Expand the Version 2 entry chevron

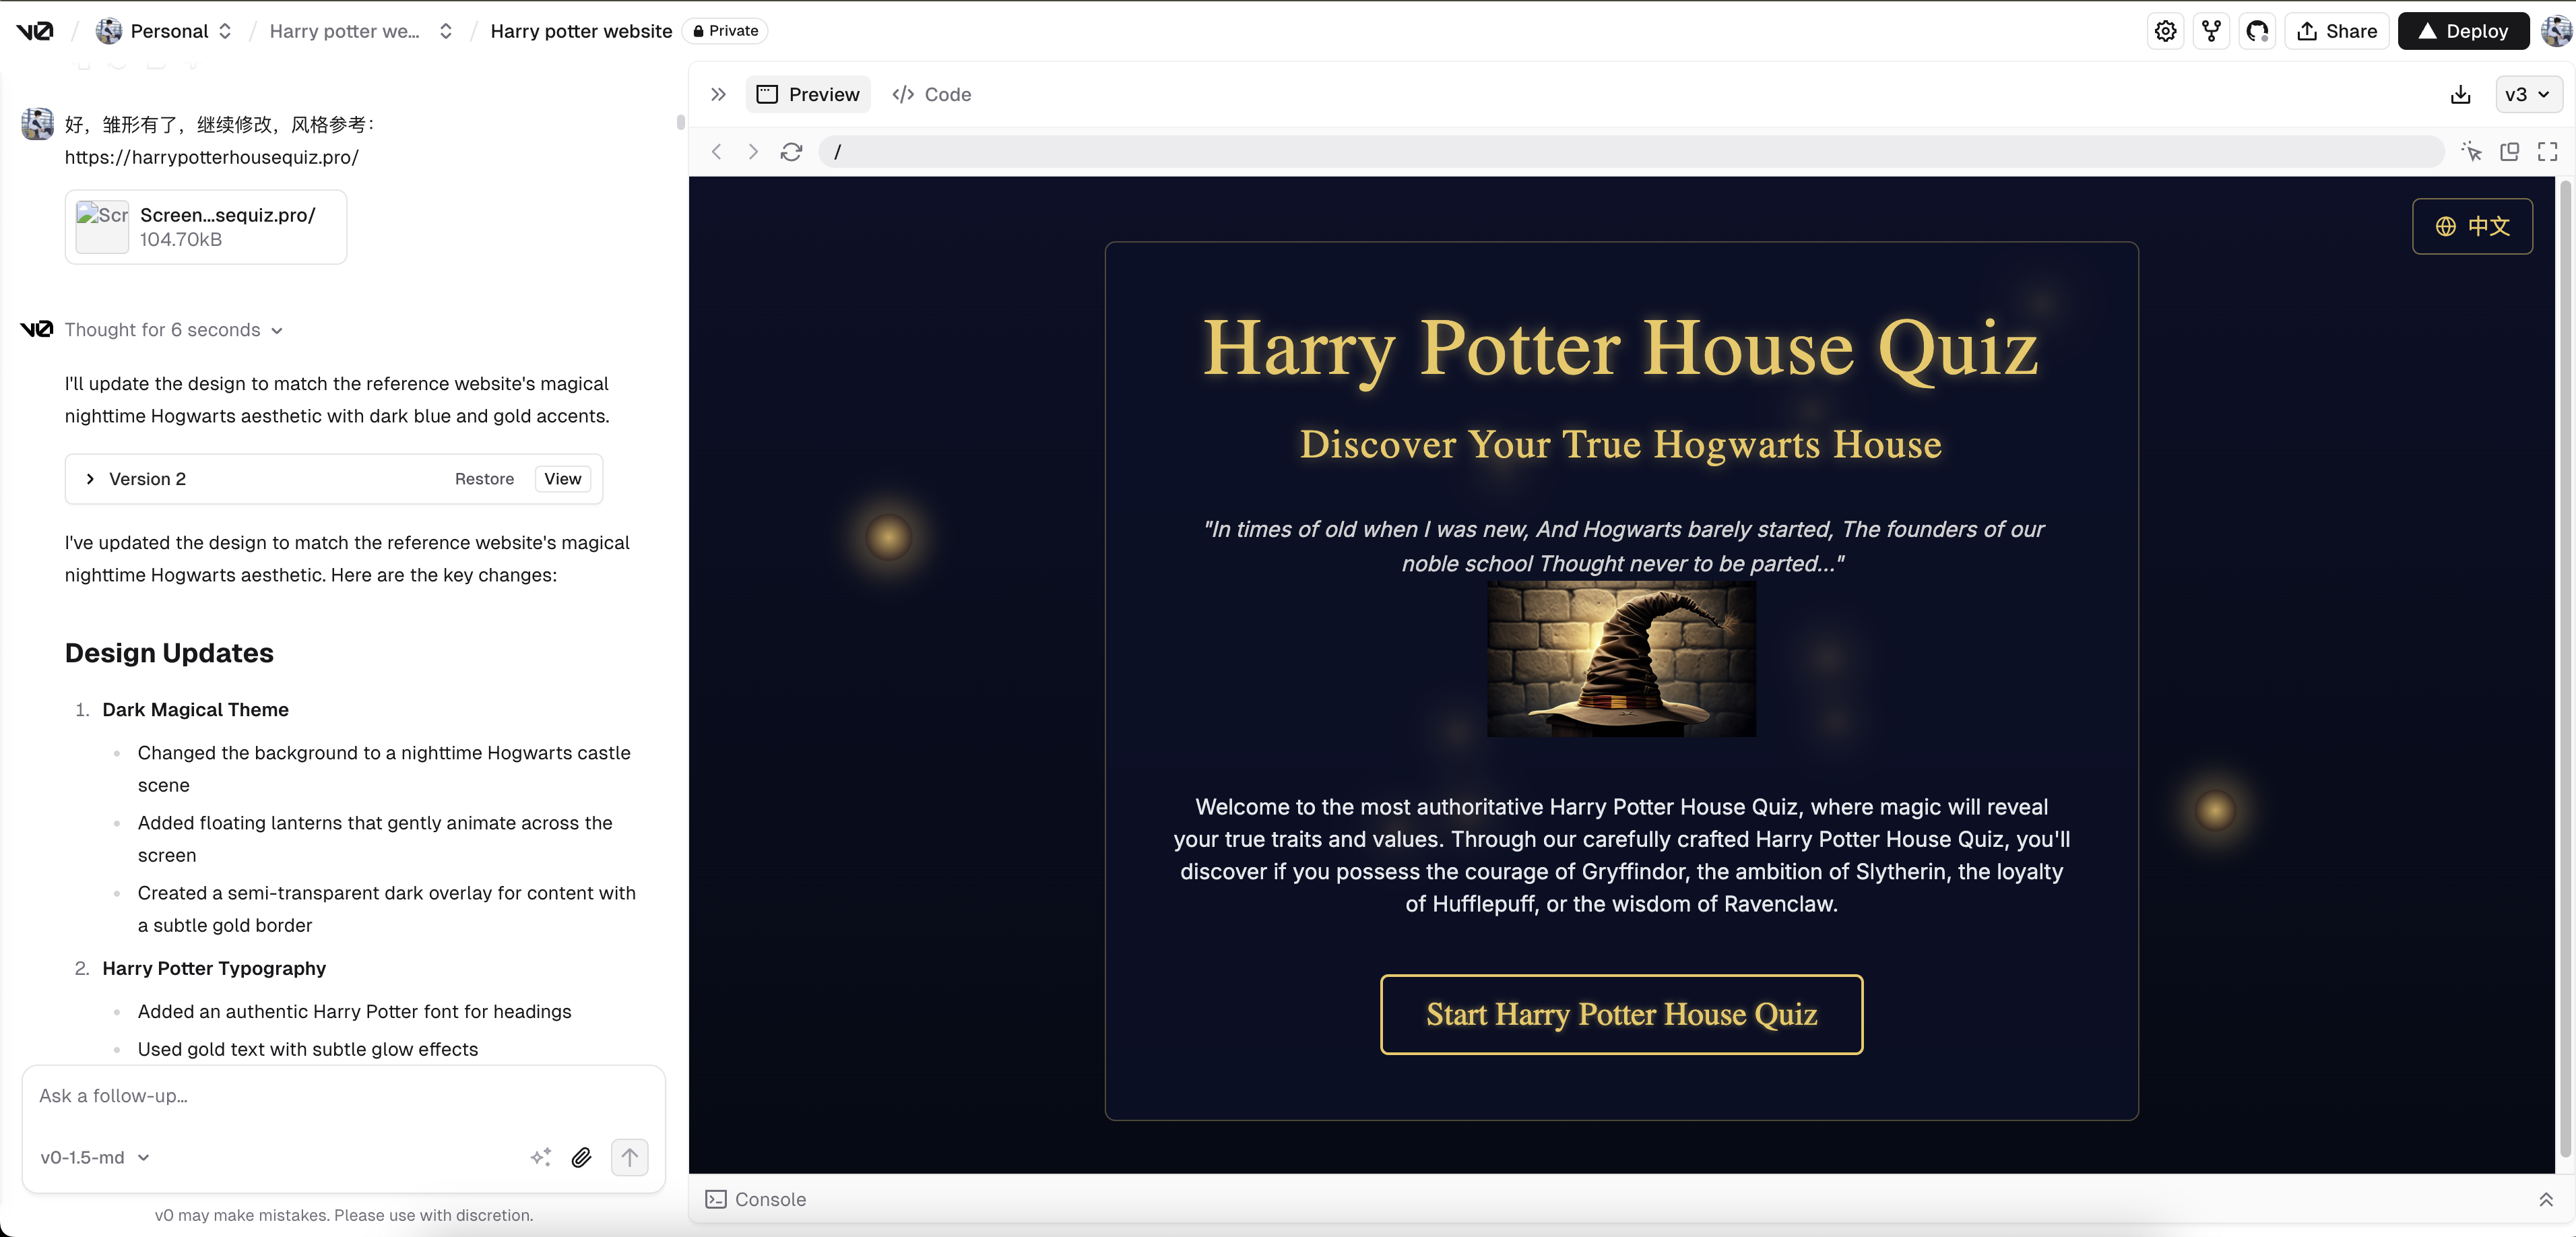coord(90,479)
